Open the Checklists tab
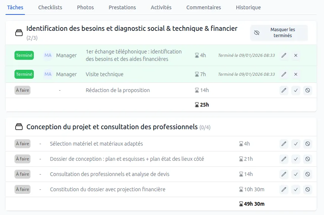Viewport: 324px width, 215px height. point(50,7)
